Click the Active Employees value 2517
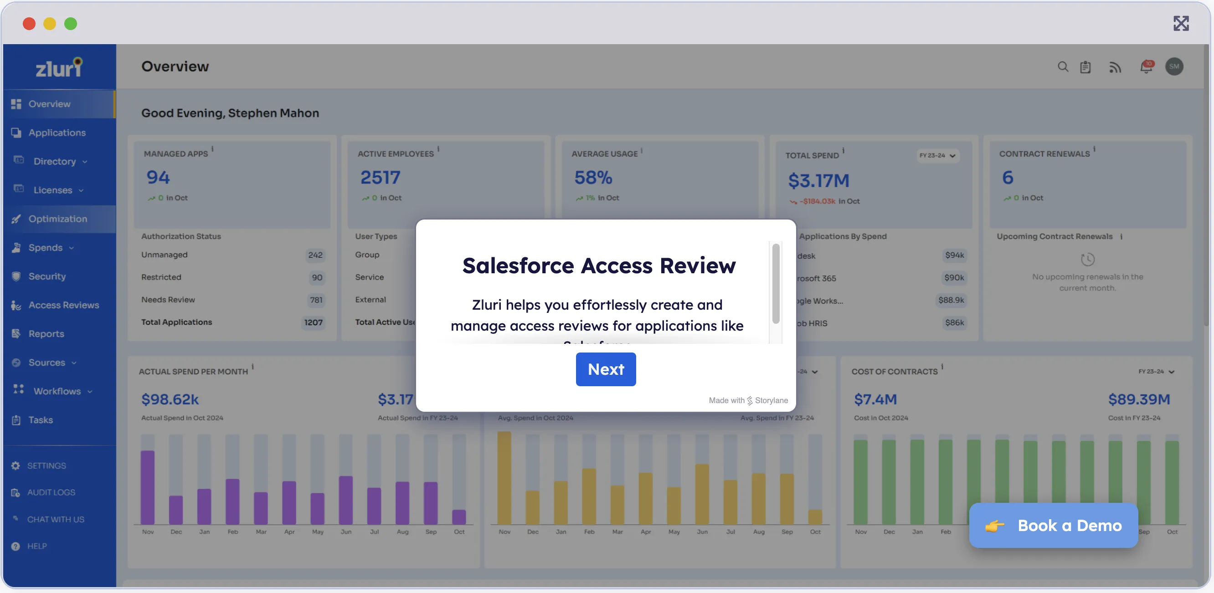Viewport: 1214px width, 593px height. click(381, 177)
